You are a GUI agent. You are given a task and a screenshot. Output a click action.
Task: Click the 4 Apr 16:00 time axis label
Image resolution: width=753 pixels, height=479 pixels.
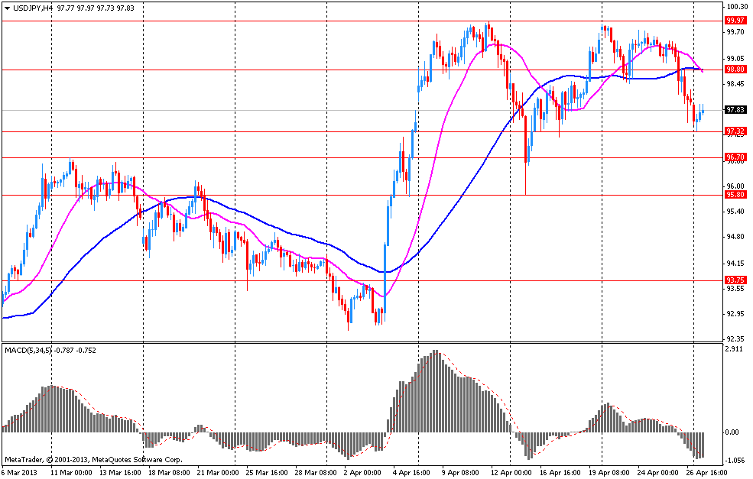click(x=411, y=473)
